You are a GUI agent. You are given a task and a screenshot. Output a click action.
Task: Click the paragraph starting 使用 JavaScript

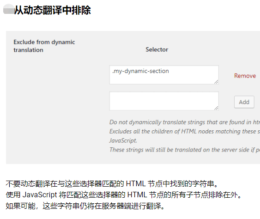124,195
